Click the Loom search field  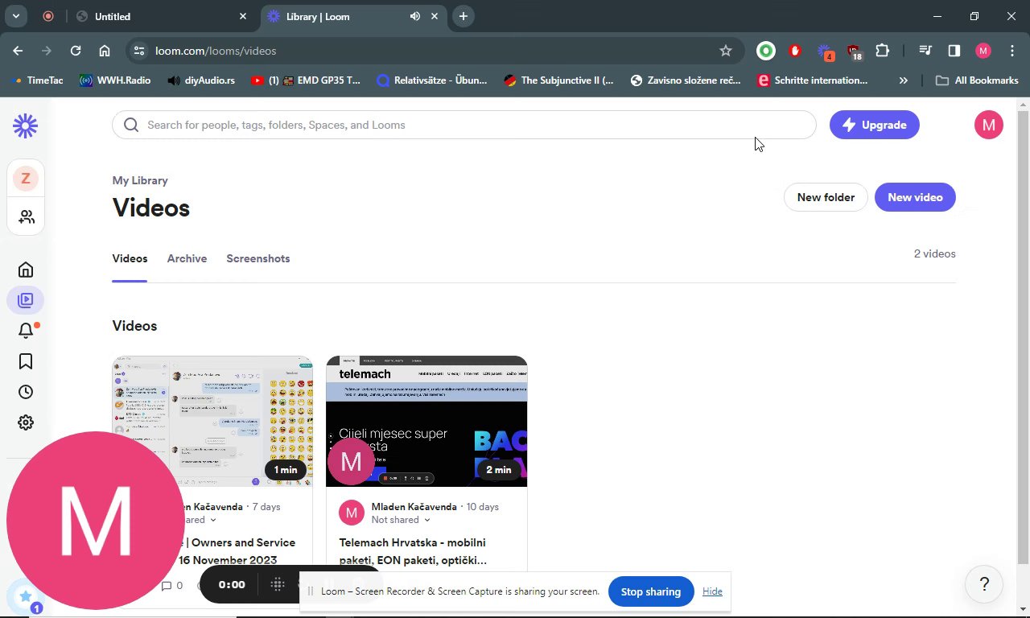coord(464,125)
